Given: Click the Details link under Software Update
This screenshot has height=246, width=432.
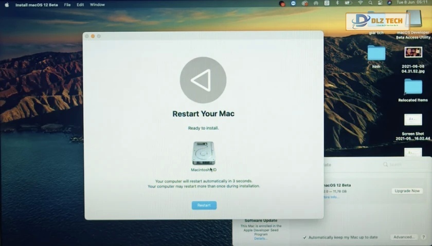Looking at the screenshot, I should click(260, 238).
